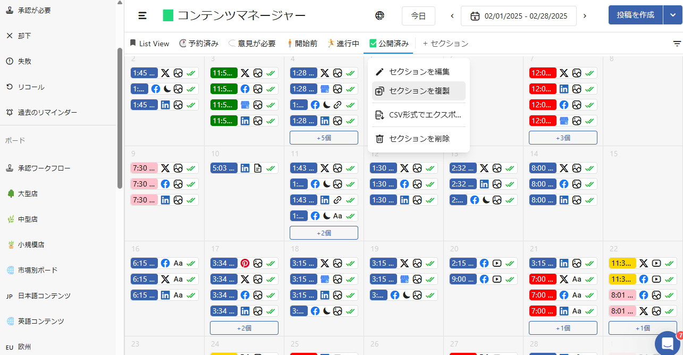This screenshot has width=683, height=355.
Task: Add a new section with + セクション
Action: point(445,44)
